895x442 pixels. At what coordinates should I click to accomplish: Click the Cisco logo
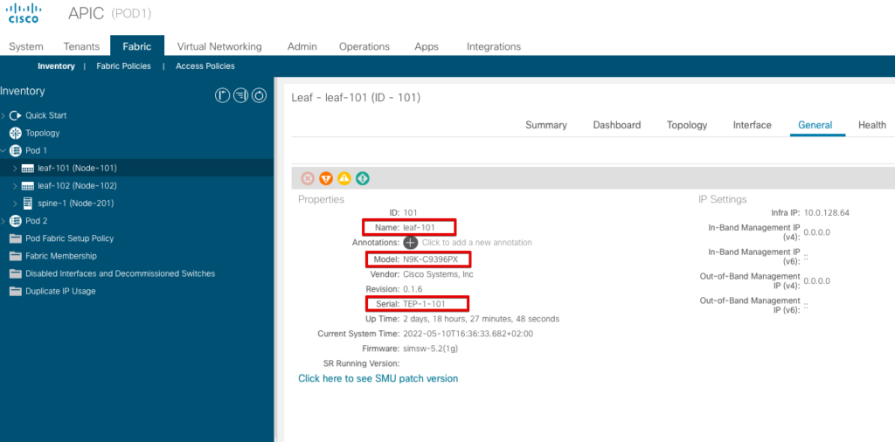pyautogui.click(x=24, y=13)
